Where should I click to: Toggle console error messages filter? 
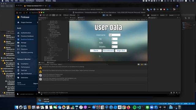coord(145,64)
